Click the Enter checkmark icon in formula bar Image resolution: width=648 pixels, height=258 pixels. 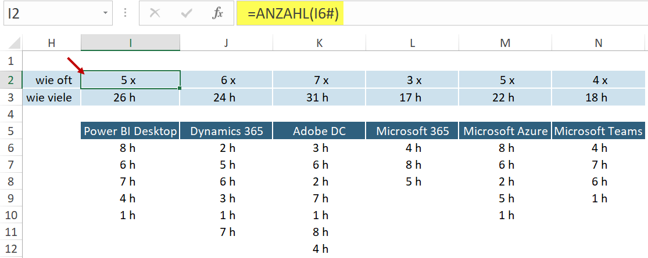(x=187, y=13)
